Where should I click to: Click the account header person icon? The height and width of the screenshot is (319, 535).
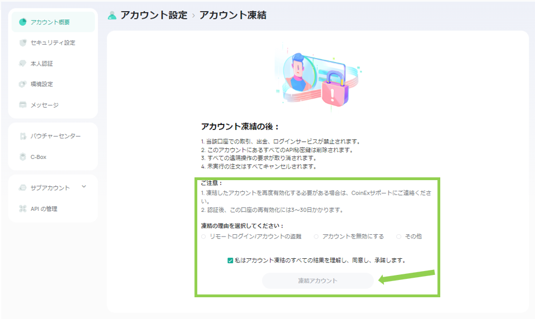pyautogui.click(x=112, y=16)
